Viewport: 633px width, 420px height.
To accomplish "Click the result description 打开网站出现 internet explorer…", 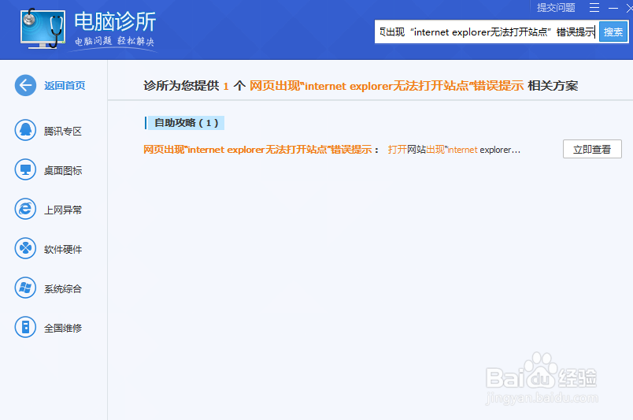I will 454,150.
